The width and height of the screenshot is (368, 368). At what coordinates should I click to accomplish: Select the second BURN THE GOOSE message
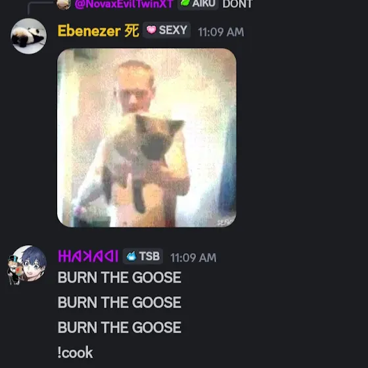pyautogui.click(x=120, y=302)
